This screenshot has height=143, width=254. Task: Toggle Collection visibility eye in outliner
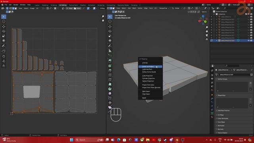click(x=249, y=14)
